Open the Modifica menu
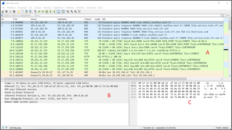This screenshot has height=130, width=232. point(11,8)
